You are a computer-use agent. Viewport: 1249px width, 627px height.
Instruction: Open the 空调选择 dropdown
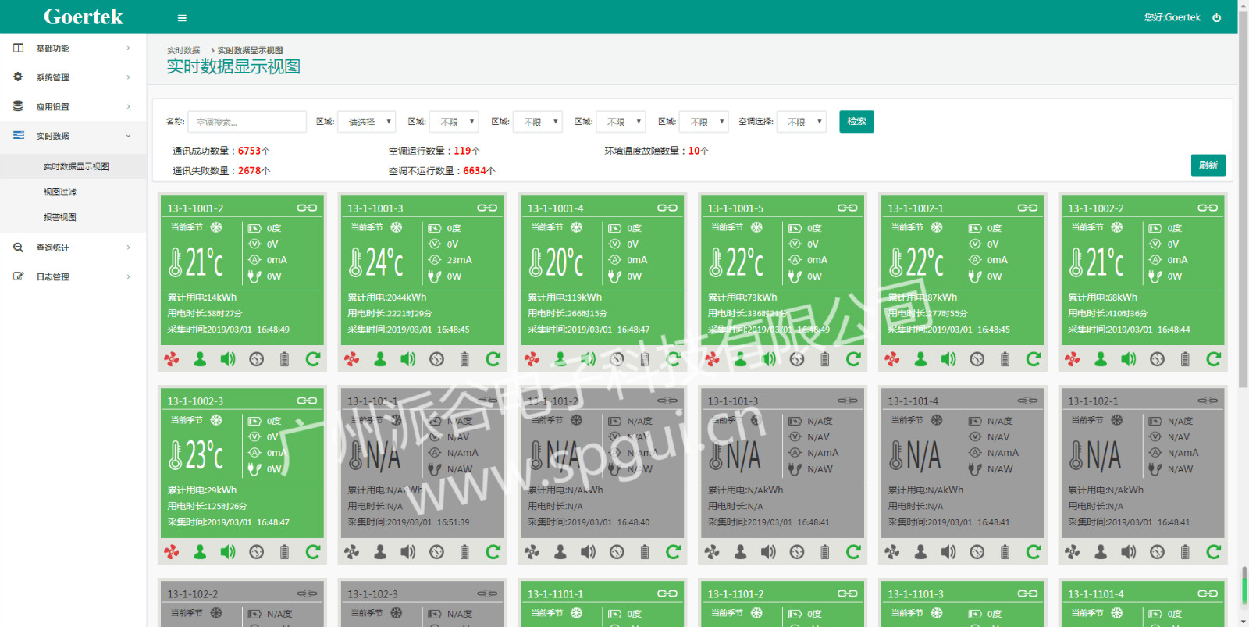click(x=801, y=122)
